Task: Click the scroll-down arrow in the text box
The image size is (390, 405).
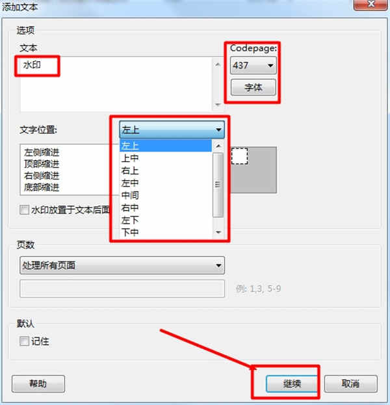Action: pyautogui.click(x=218, y=105)
